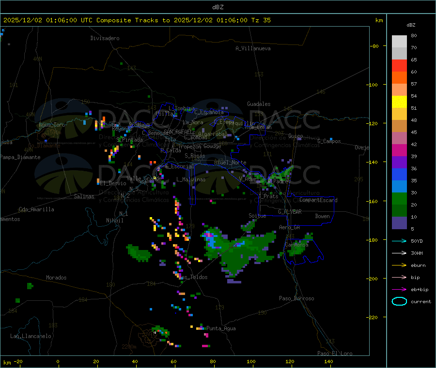Image resolution: width=436 pixels, height=368 pixels.
Task: Click the Carmensa map label
Action: tap(296, 245)
